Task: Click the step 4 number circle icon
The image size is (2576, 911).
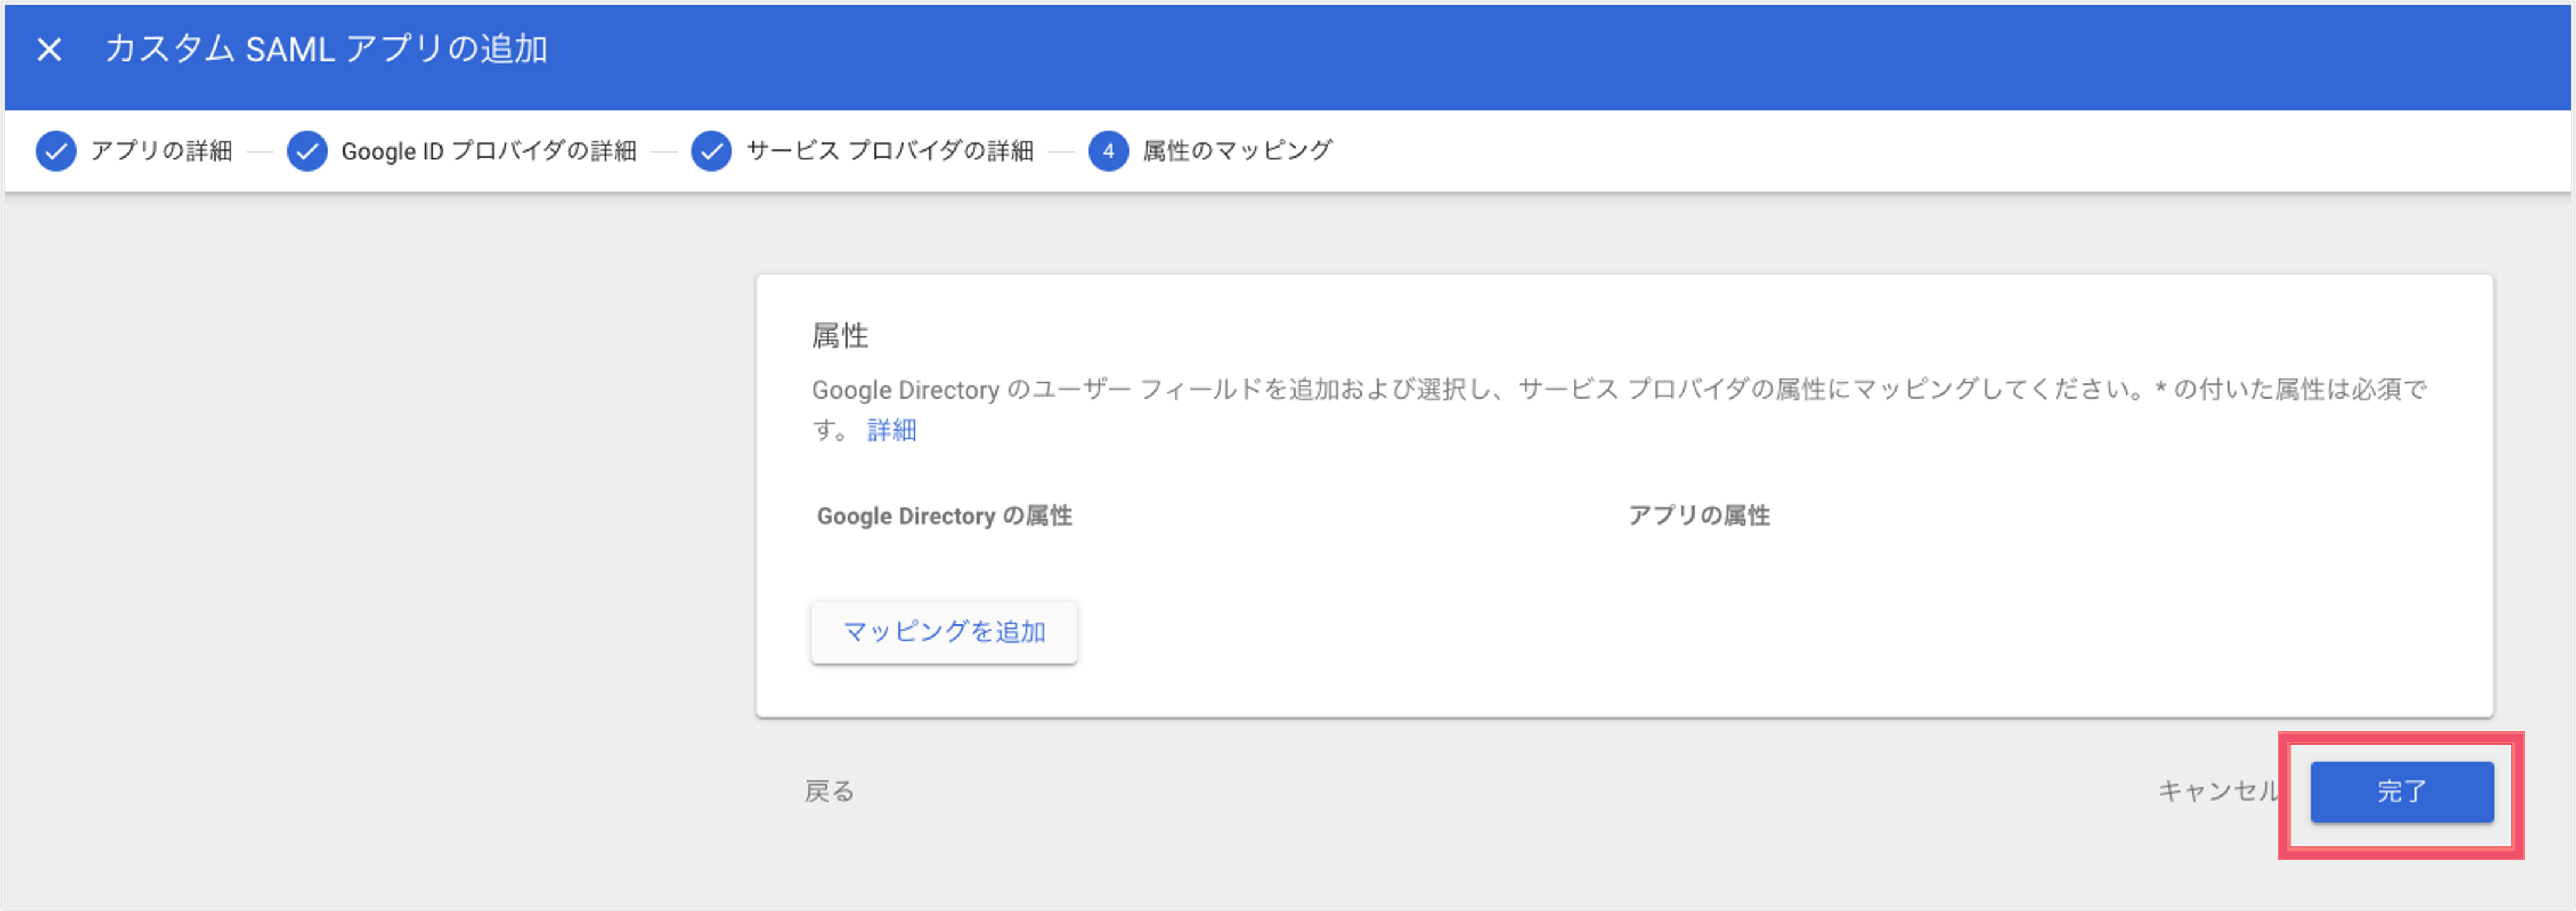Action: click(1108, 151)
